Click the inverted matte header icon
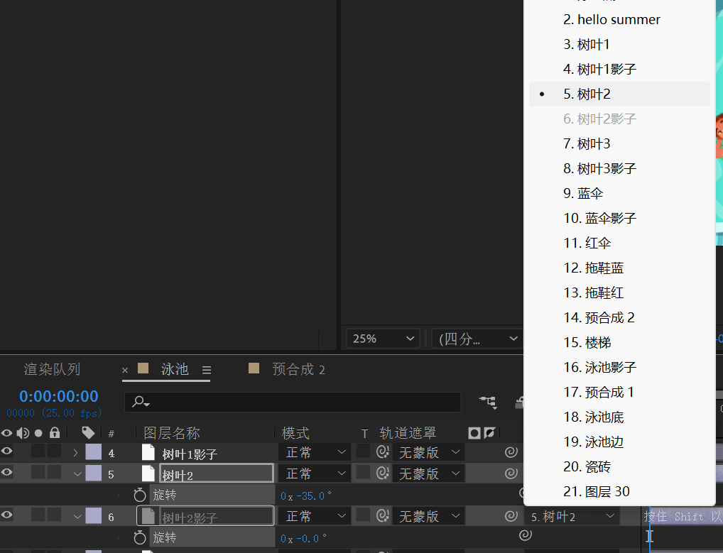Screen dimensions: 723x553 489,433
